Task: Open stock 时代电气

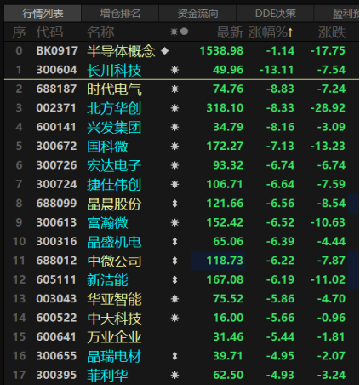Action: [x=114, y=89]
